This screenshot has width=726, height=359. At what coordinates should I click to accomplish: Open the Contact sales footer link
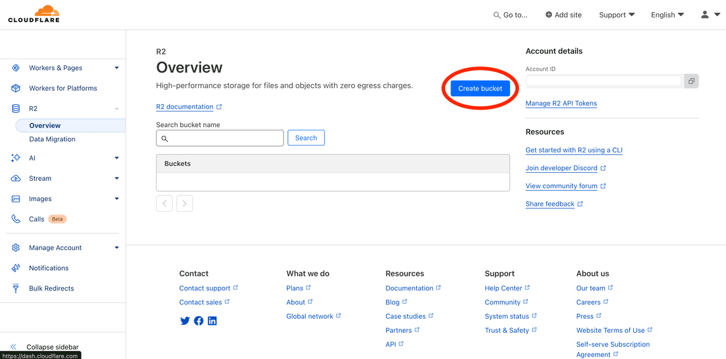point(200,302)
